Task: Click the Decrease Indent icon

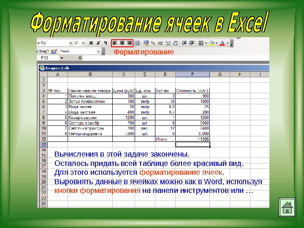Action: (184, 43)
